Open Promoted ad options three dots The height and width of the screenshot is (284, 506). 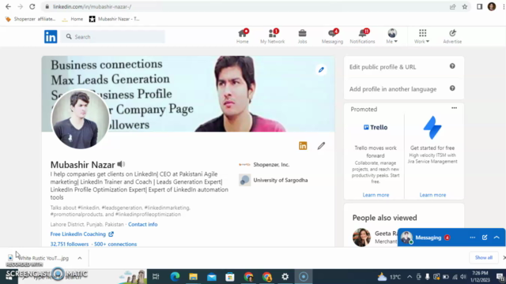click(x=454, y=108)
